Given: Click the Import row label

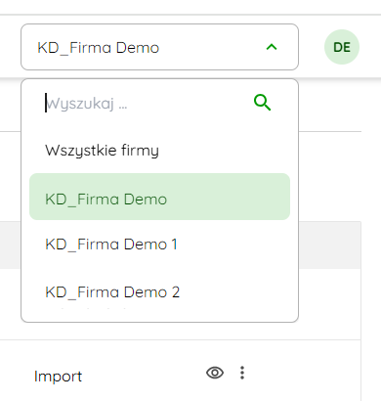Looking at the screenshot, I should pyautogui.click(x=58, y=377).
